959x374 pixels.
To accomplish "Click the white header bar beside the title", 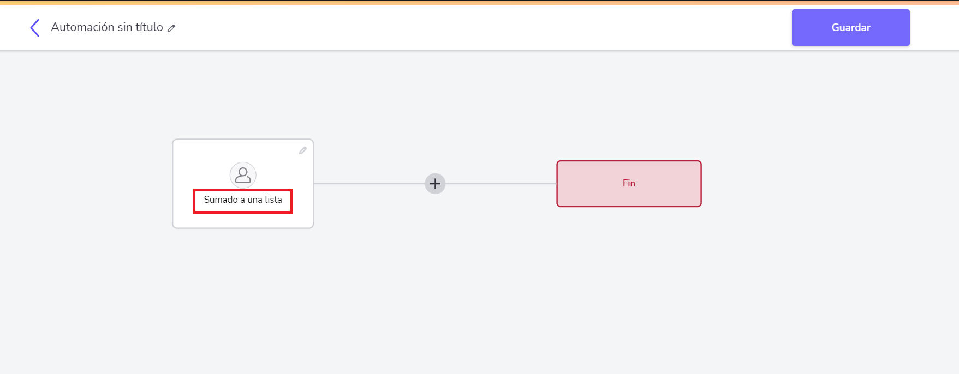I will click(480, 27).
